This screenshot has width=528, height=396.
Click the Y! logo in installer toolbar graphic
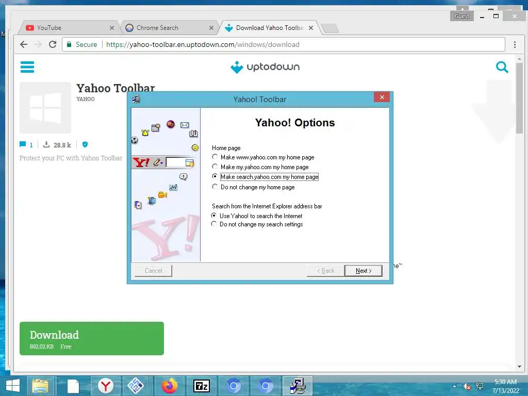(141, 162)
